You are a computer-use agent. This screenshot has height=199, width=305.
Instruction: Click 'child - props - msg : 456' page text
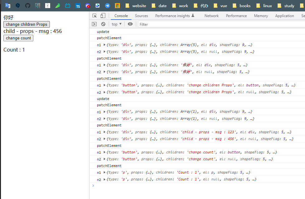tap(32, 31)
